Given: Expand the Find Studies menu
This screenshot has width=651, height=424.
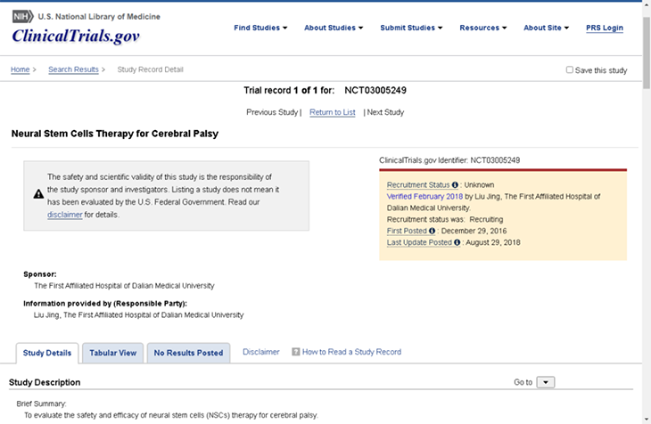Looking at the screenshot, I should 260,28.
